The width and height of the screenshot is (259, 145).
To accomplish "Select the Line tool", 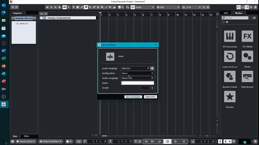I will (x=106, y=7).
